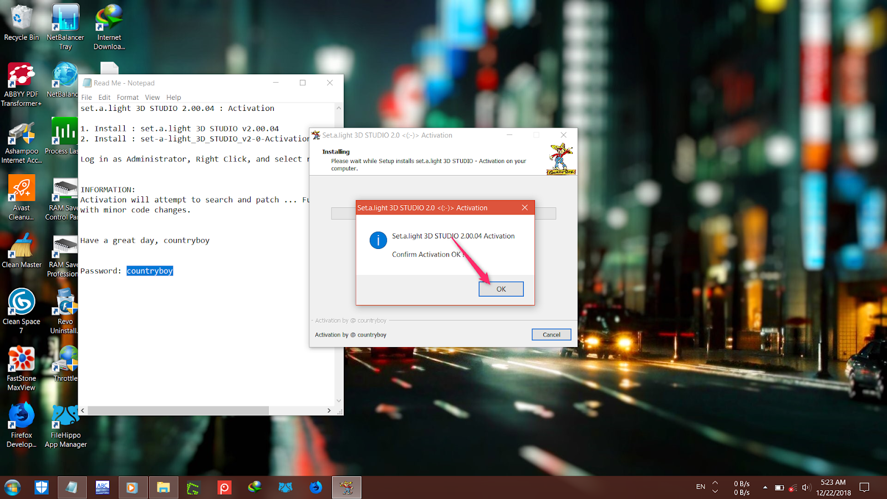Select the Throttle desktop icon

pyautogui.click(x=65, y=363)
